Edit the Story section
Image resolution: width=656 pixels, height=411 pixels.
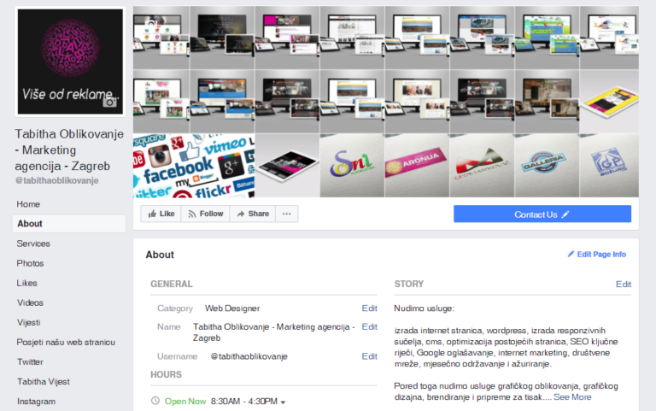[x=624, y=285]
